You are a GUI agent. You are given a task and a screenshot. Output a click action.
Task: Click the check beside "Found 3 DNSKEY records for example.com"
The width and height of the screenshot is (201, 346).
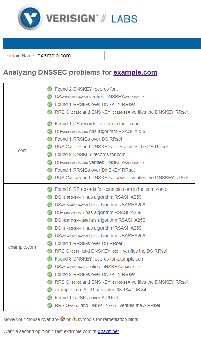pyautogui.click(x=50, y=259)
